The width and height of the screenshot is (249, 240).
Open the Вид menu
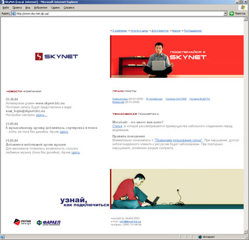28,7
